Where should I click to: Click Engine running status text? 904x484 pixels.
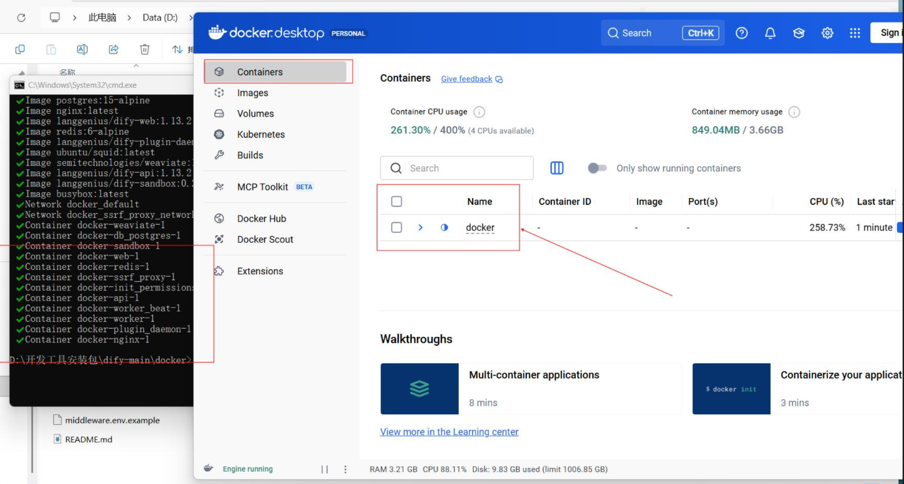coord(248,469)
